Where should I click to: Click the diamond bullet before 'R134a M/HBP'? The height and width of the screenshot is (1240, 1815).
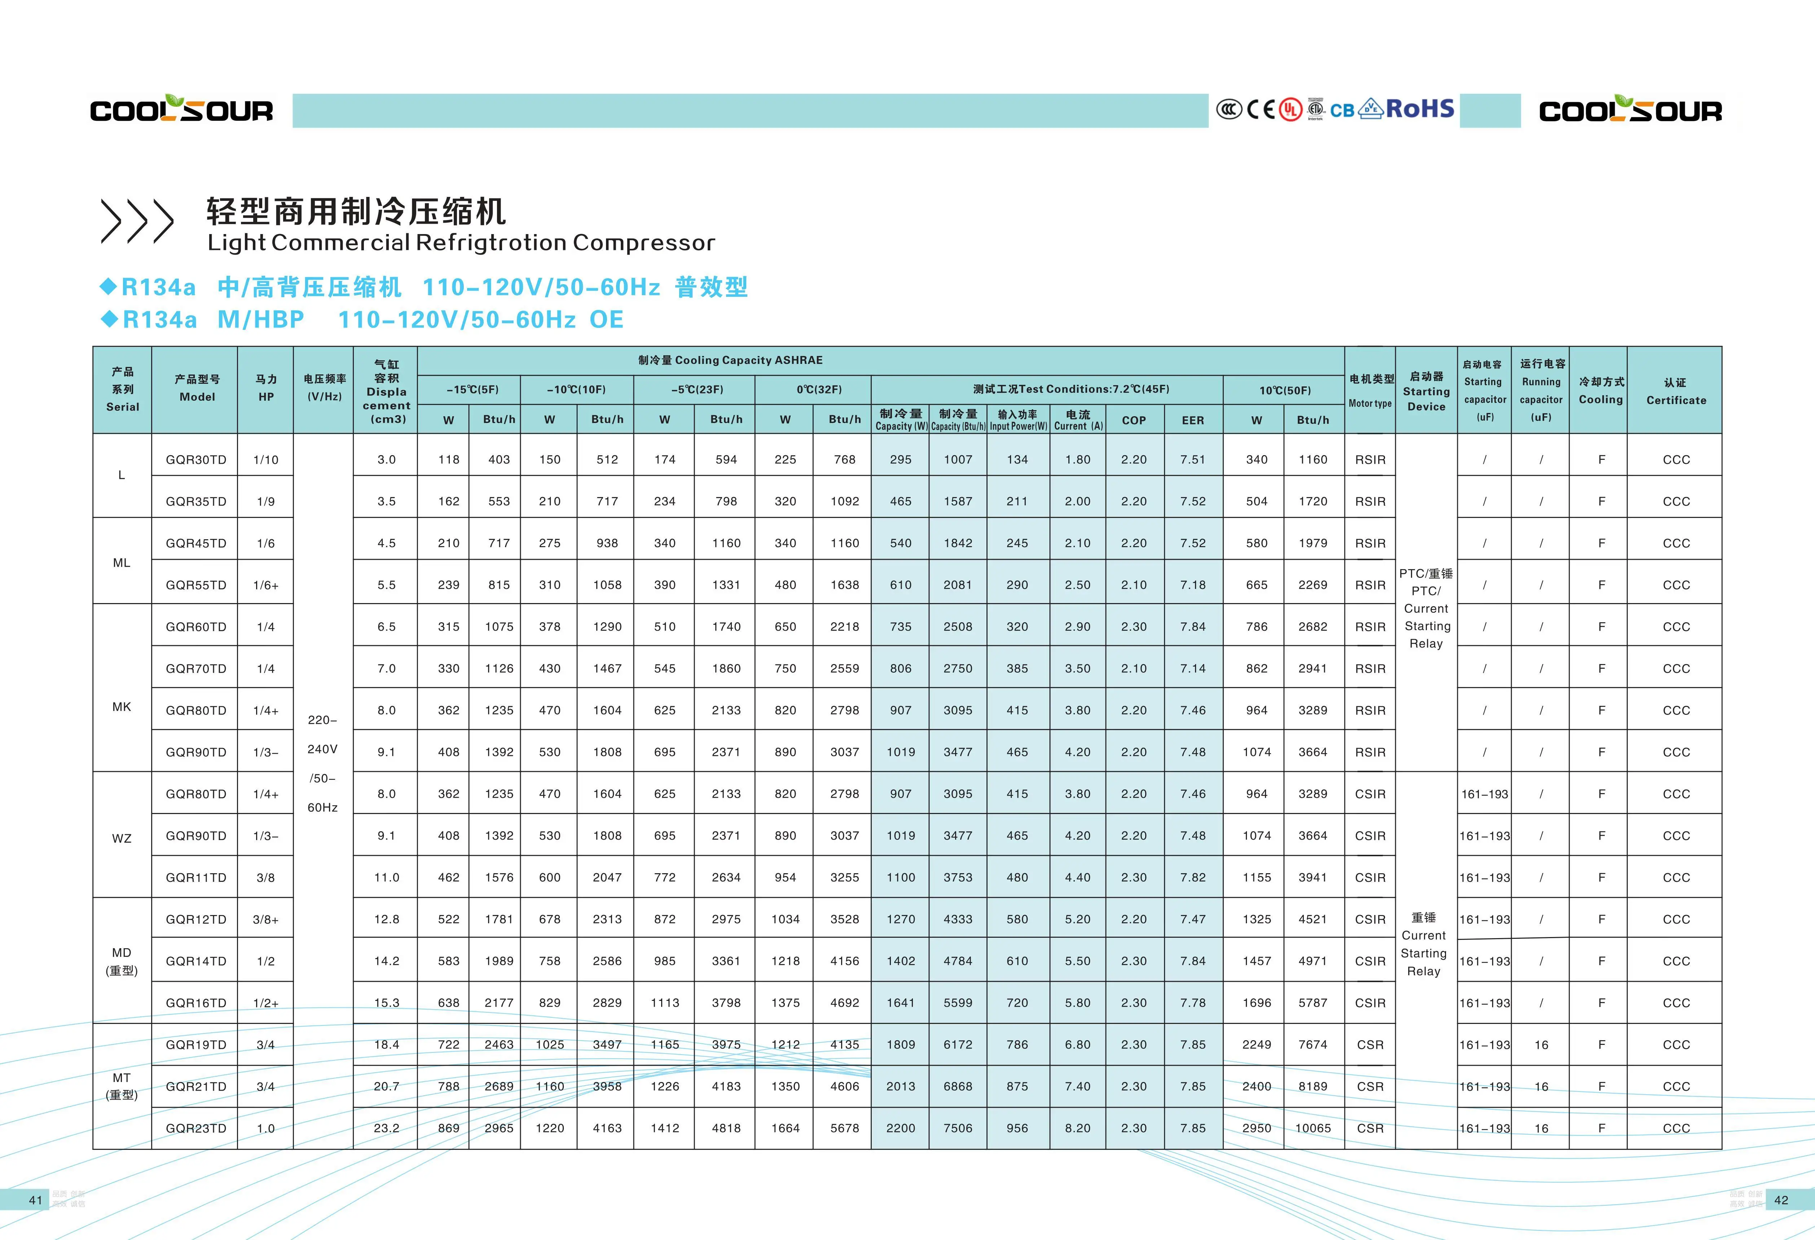[x=109, y=318]
